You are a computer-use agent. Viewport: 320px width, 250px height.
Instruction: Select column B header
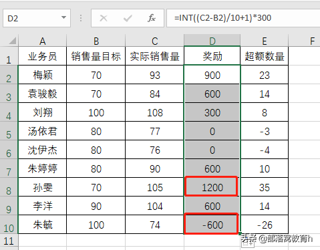96,41
